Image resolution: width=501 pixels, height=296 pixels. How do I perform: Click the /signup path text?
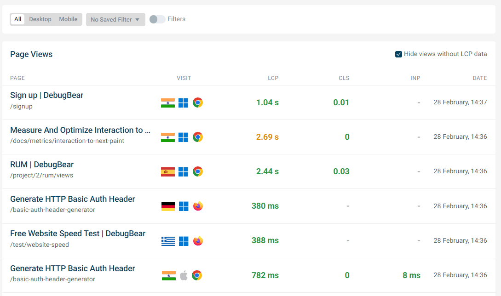[x=22, y=106]
